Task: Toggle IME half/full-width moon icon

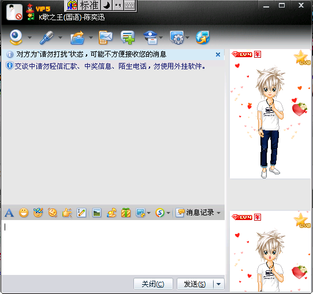Action: click(107, 5)
